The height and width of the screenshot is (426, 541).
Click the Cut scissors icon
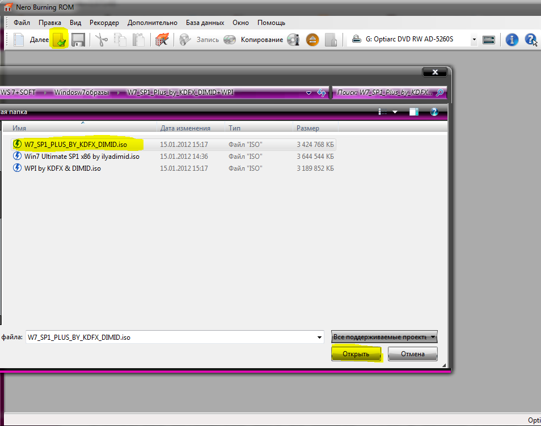(x=101, y=40)
